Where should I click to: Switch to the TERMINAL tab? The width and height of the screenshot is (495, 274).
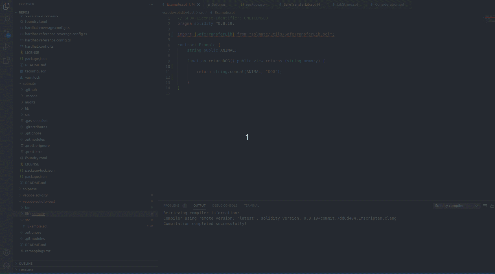[x=251, y=205]
